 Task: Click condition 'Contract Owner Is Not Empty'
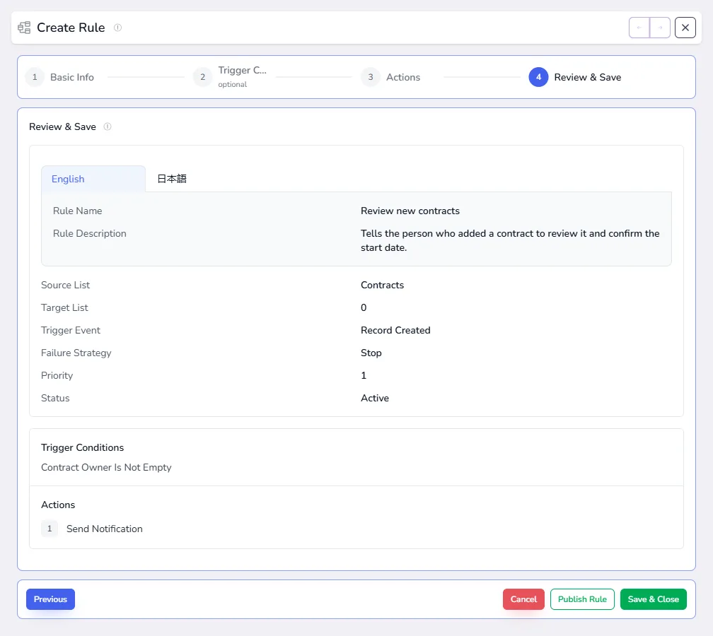click(x=106, y=468)
